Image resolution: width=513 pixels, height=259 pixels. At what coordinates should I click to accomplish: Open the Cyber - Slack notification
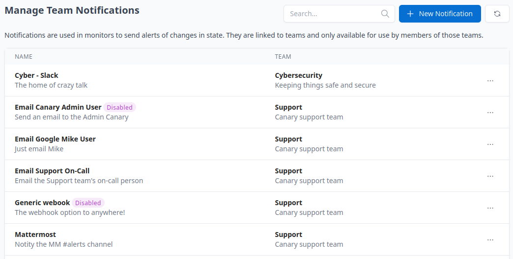36,75
